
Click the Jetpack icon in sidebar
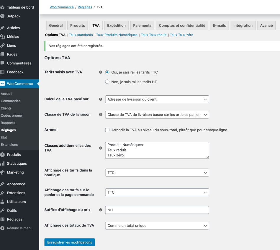tap(2, 16)
